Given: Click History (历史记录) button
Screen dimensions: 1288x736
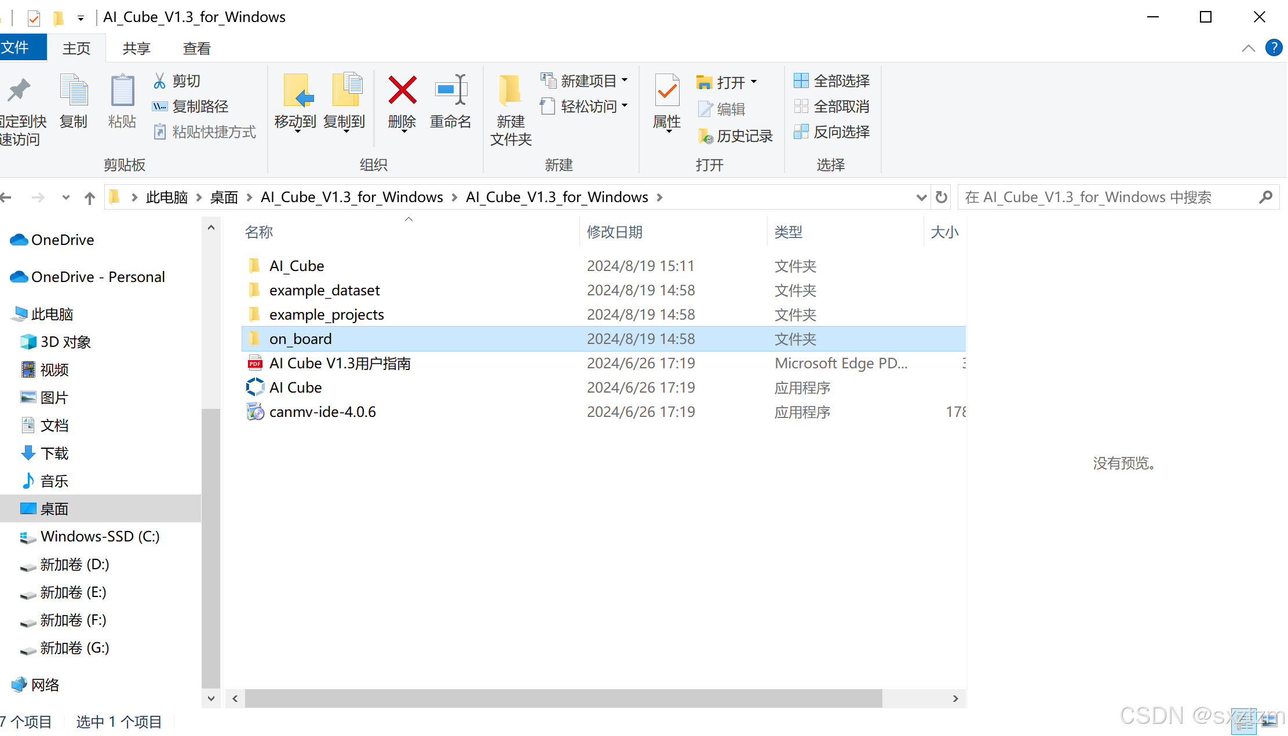Looking at the screenshot, I should (x=735, y=136).
